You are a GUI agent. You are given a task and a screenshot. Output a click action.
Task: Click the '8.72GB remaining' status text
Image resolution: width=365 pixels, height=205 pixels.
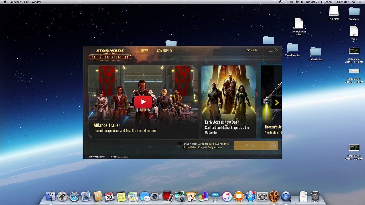pos(119,157)
